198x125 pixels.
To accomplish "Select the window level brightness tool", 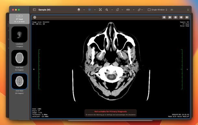I will coord(90,10).
